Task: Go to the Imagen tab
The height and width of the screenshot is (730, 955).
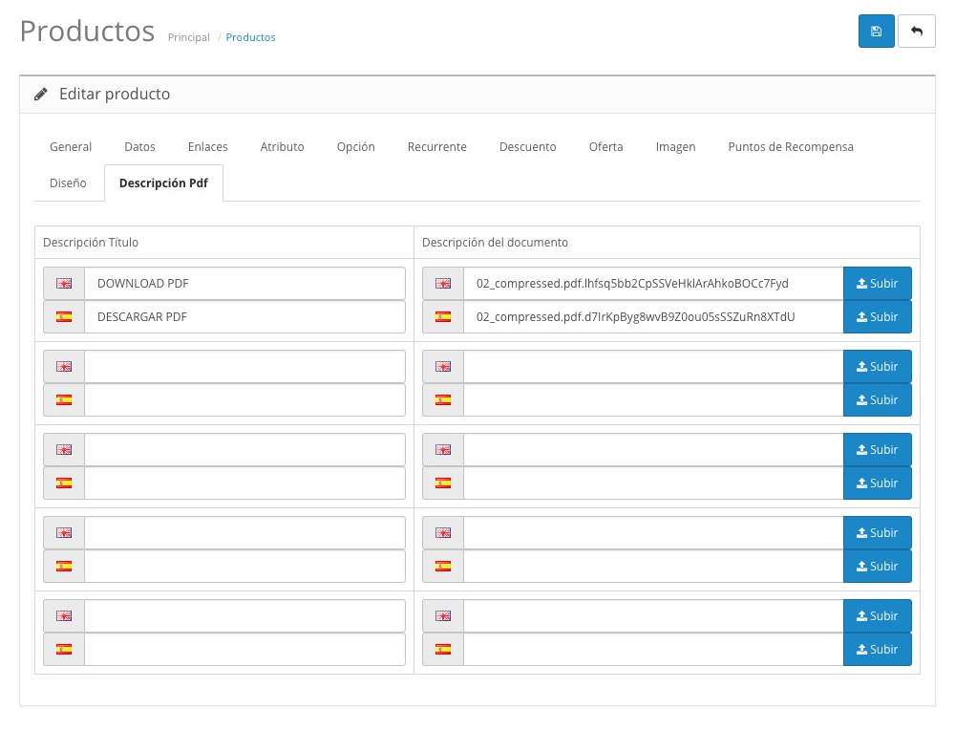Action: tap(675, 147)
